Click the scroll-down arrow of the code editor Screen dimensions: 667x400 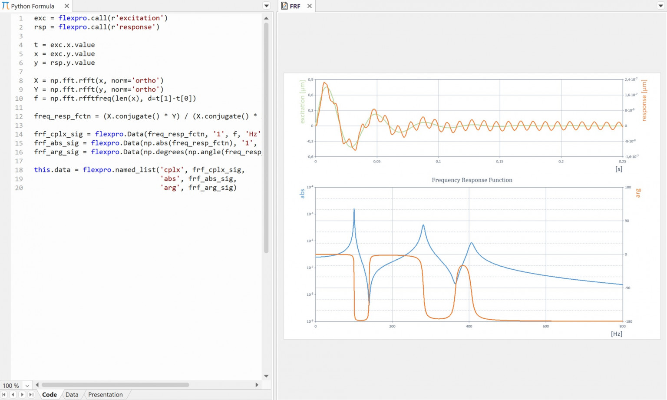coord(266,376)
